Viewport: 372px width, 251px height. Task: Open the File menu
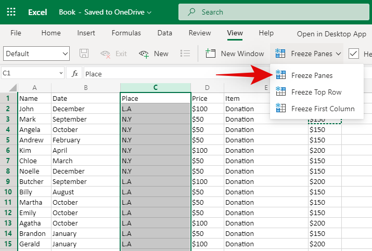(x=16, y=33)
